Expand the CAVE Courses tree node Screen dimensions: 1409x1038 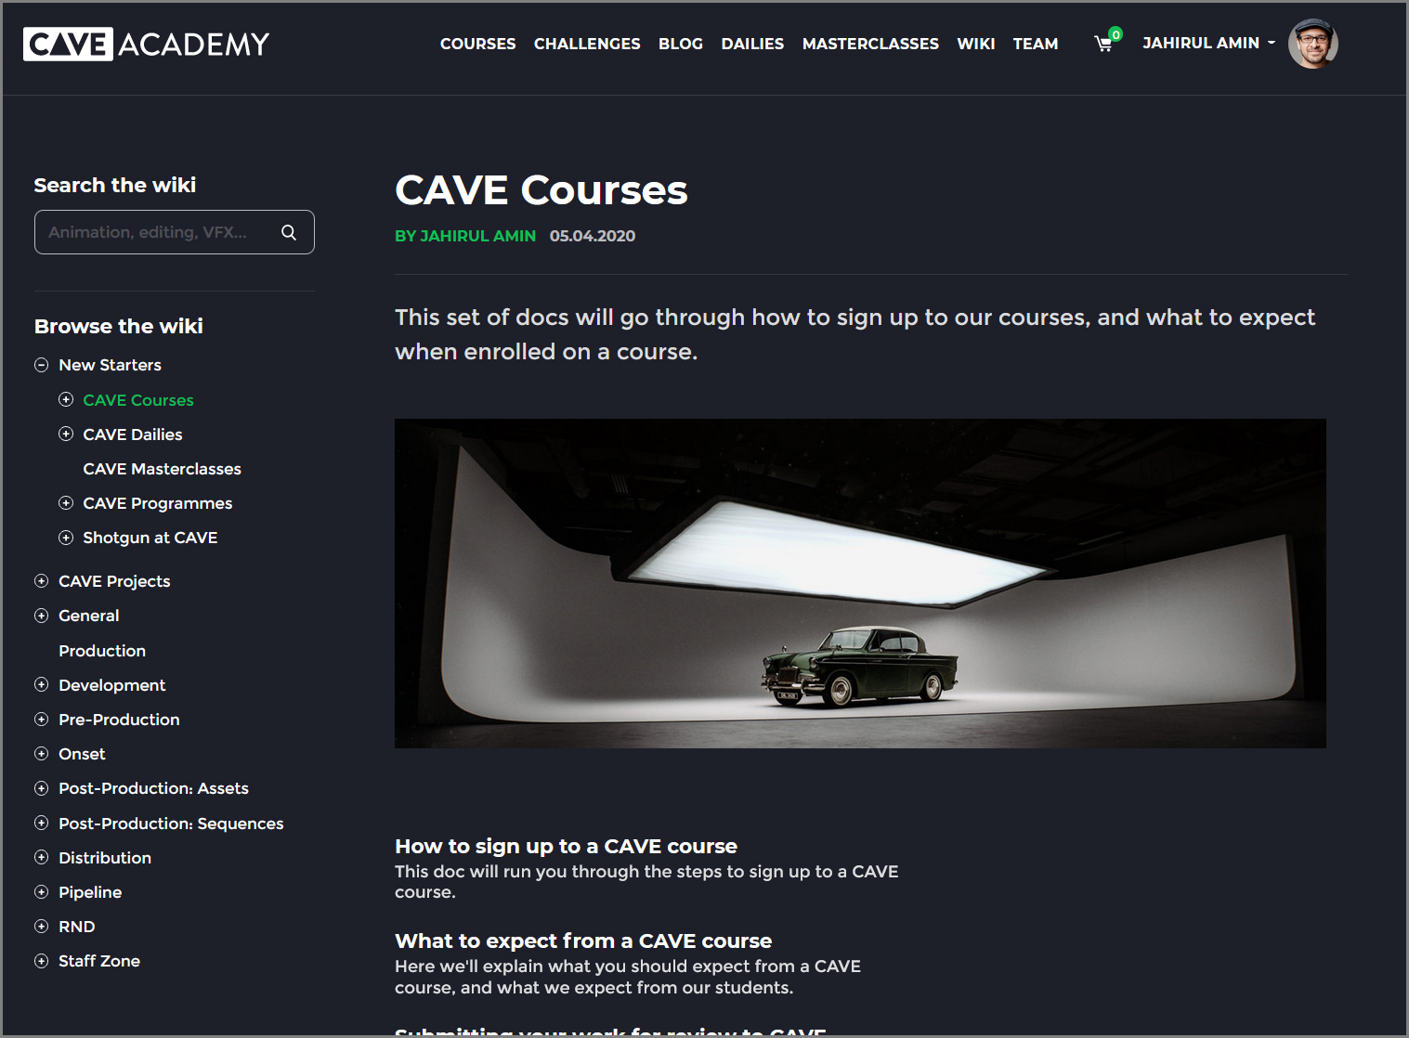pos(66,400)
